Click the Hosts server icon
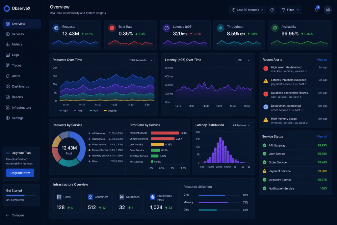This screenshot has width=337, height=225. coord(59,197)
